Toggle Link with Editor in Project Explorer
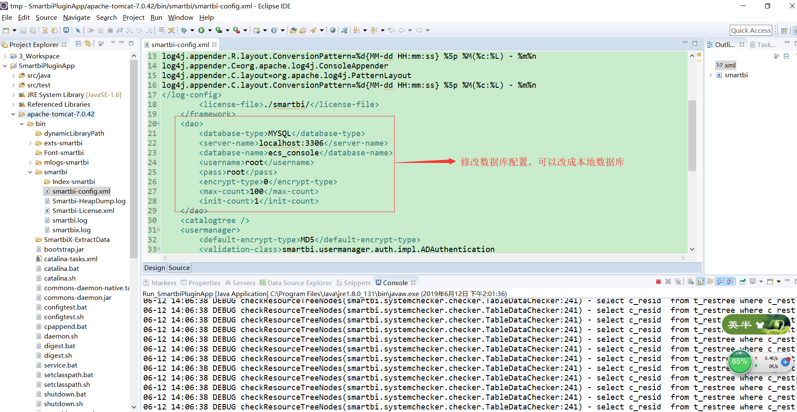Image resolution: width=797 pixels, height=412 pixels. [x=88, y=43]
